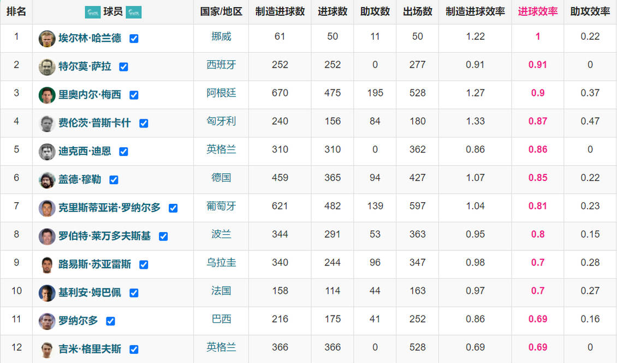
Task: Open the 迪克西·迪恩 player link
Action: (x=85, y=152)
